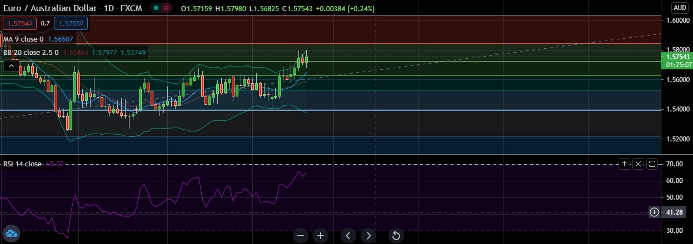693x244 pixels.
Task: Click the Euro / Australian Dollar symbol title
Action: [49, 9]
